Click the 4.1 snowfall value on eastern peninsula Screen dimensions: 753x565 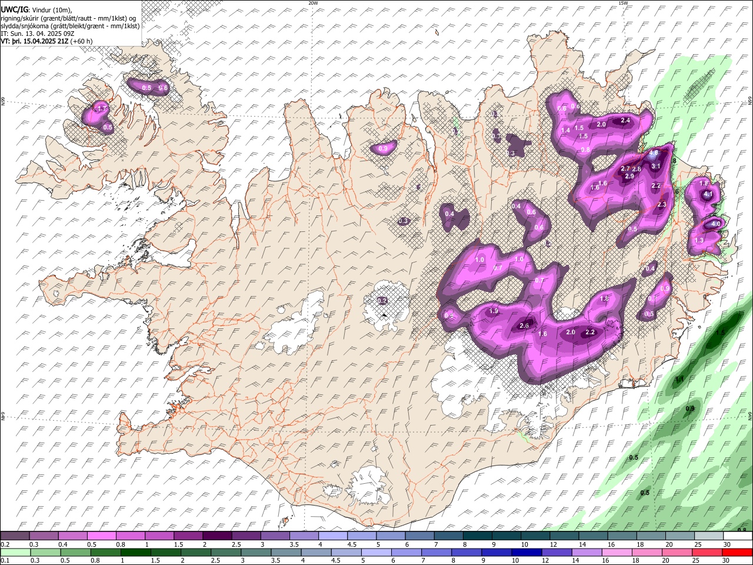pyautogui.click(x=708, y=194)
